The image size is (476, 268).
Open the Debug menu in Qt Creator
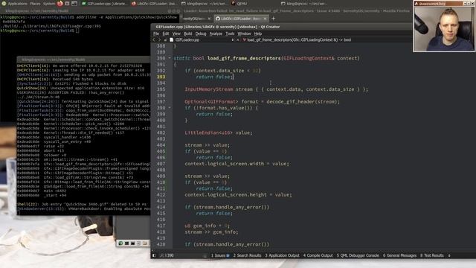pyautogui.click(x=201, y=33)
